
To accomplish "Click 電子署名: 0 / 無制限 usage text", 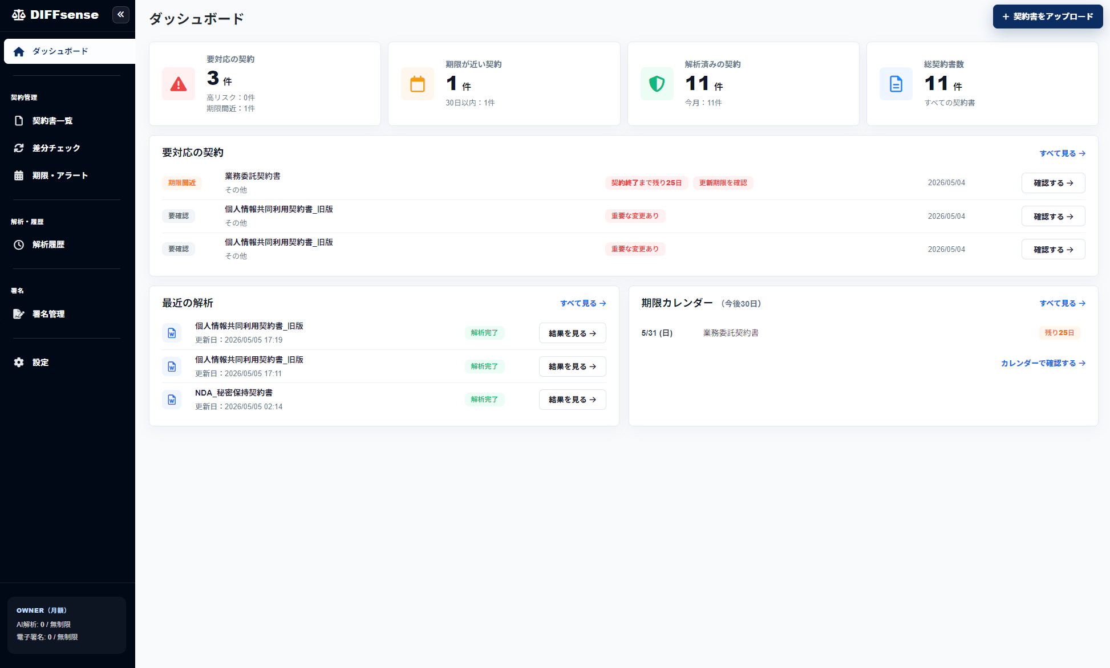I will pos(47,637).
